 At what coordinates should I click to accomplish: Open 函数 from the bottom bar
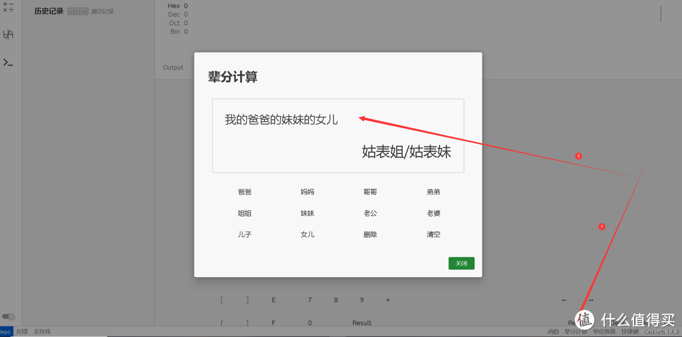pos(553,332)
